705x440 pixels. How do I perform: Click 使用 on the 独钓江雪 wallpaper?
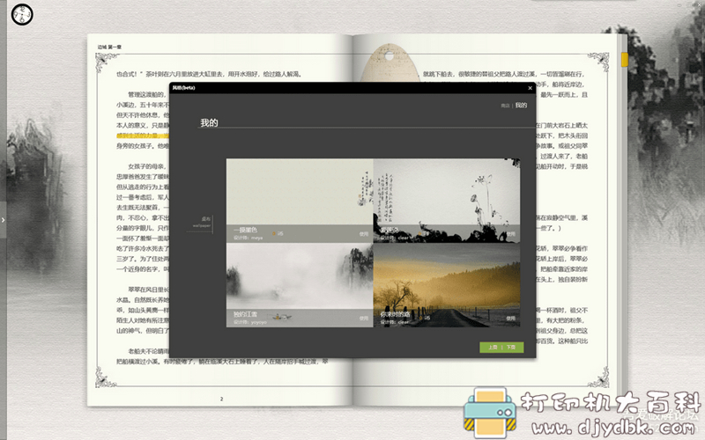363,319
